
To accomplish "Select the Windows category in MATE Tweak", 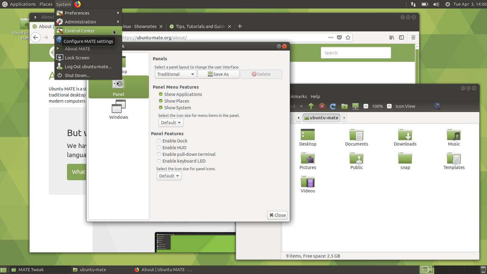I will click(x=118, y=110).
